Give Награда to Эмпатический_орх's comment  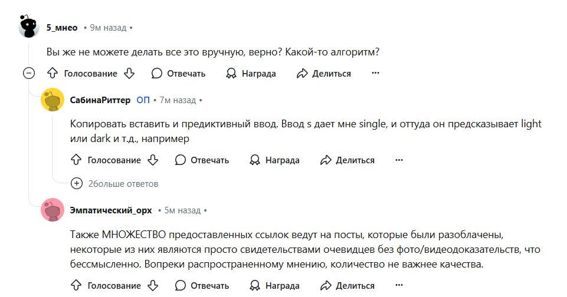click(x=275, y=285)
